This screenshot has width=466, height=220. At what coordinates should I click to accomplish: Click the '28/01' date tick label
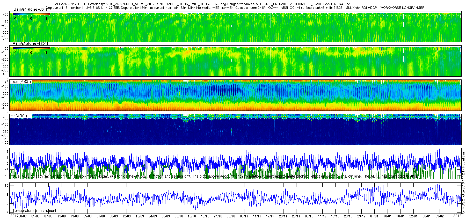point(426,216)
